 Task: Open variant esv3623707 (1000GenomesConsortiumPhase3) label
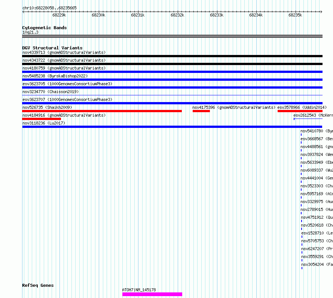67,99
